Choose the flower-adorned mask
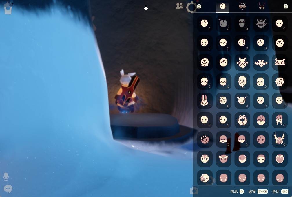The height and width of the screenshot is (197, 292). click(205, 178)
